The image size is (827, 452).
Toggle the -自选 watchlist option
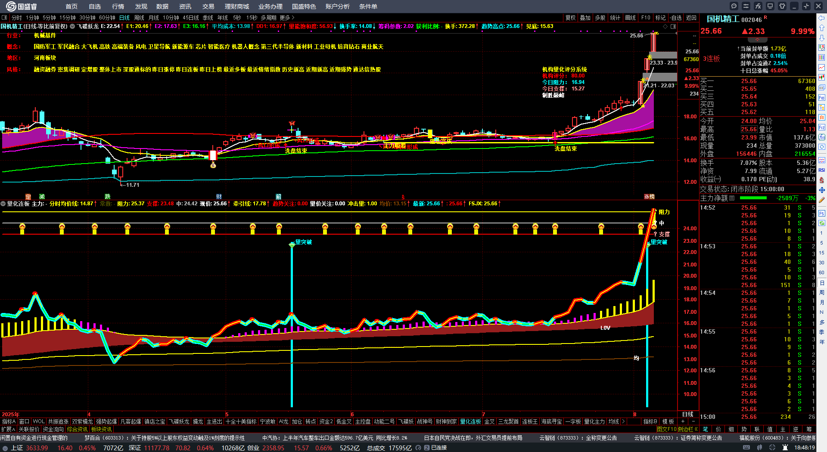tap(676, 18)
